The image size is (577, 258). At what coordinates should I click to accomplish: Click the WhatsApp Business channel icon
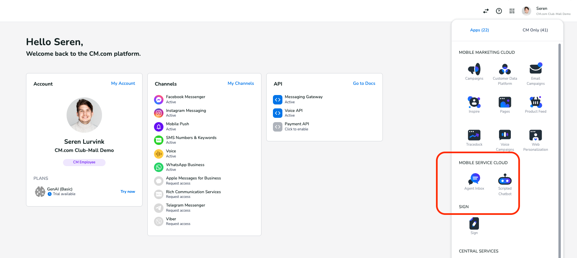(158, 167)
